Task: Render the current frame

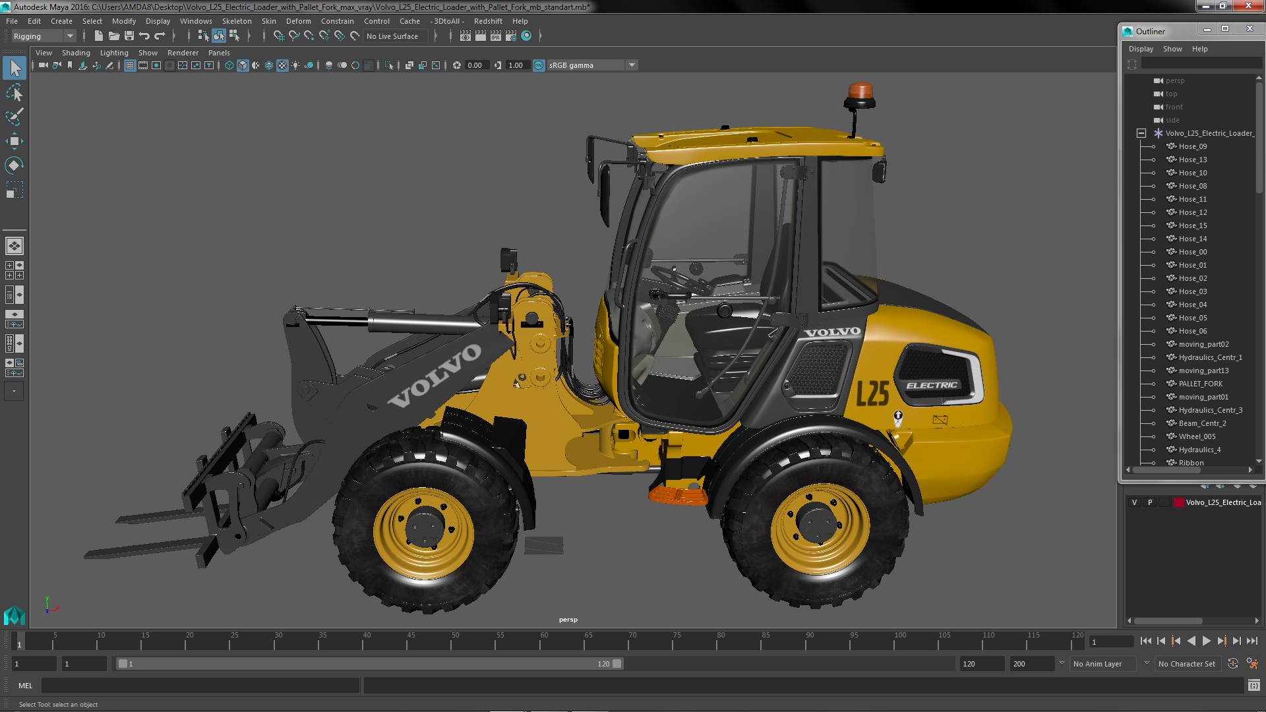Action: coord(481,36)
